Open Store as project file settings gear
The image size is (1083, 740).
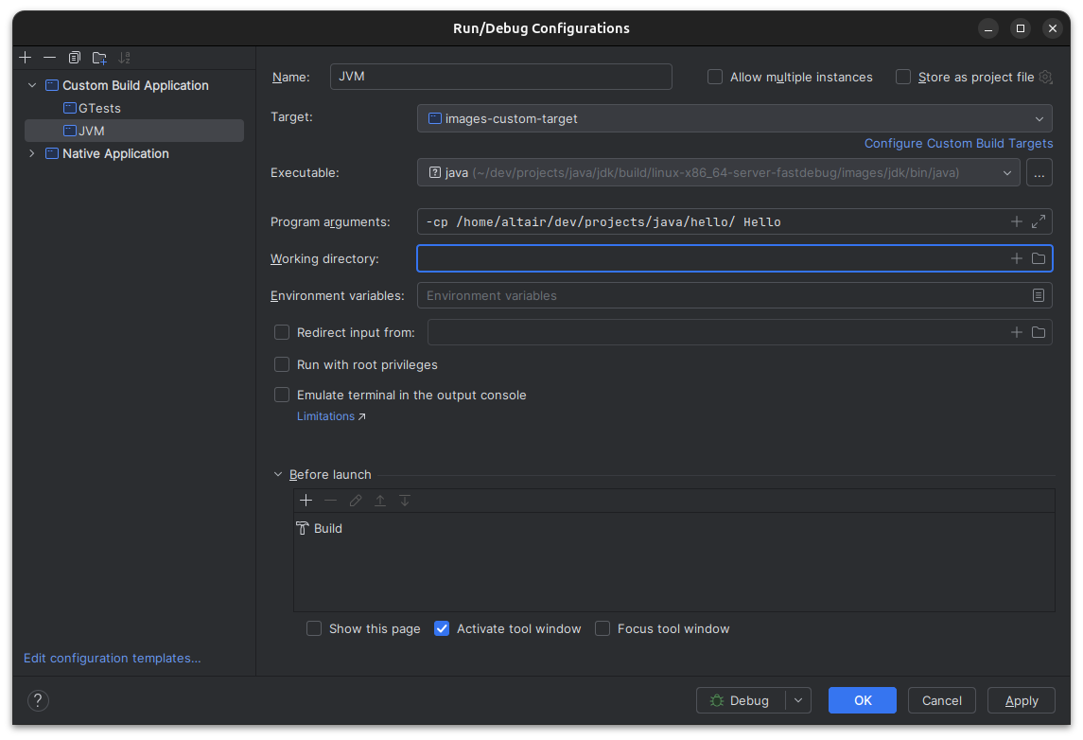click(x=1046, y=77)
